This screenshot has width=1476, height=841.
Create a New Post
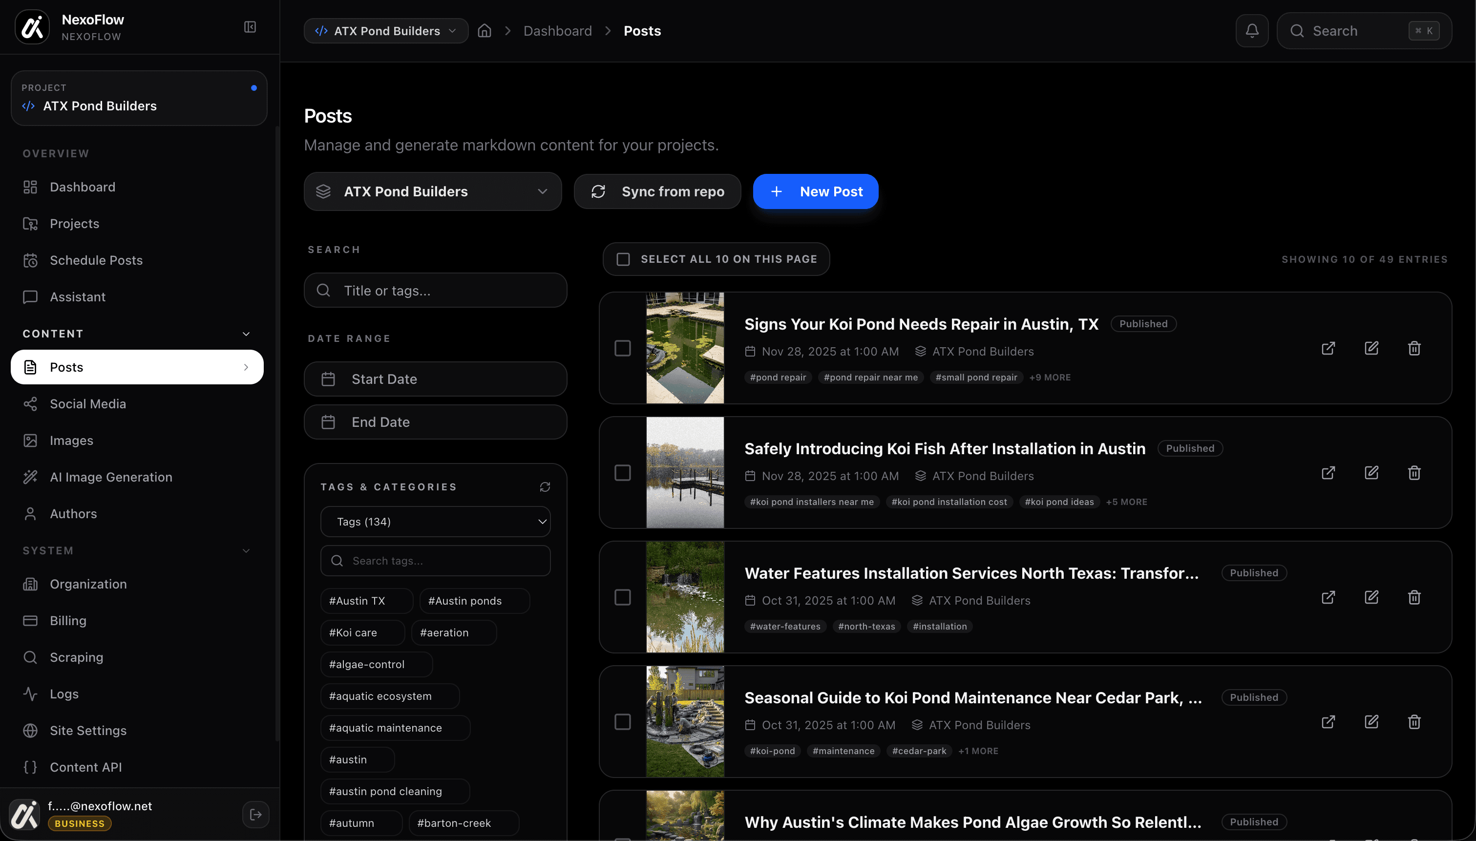(815, 191)
